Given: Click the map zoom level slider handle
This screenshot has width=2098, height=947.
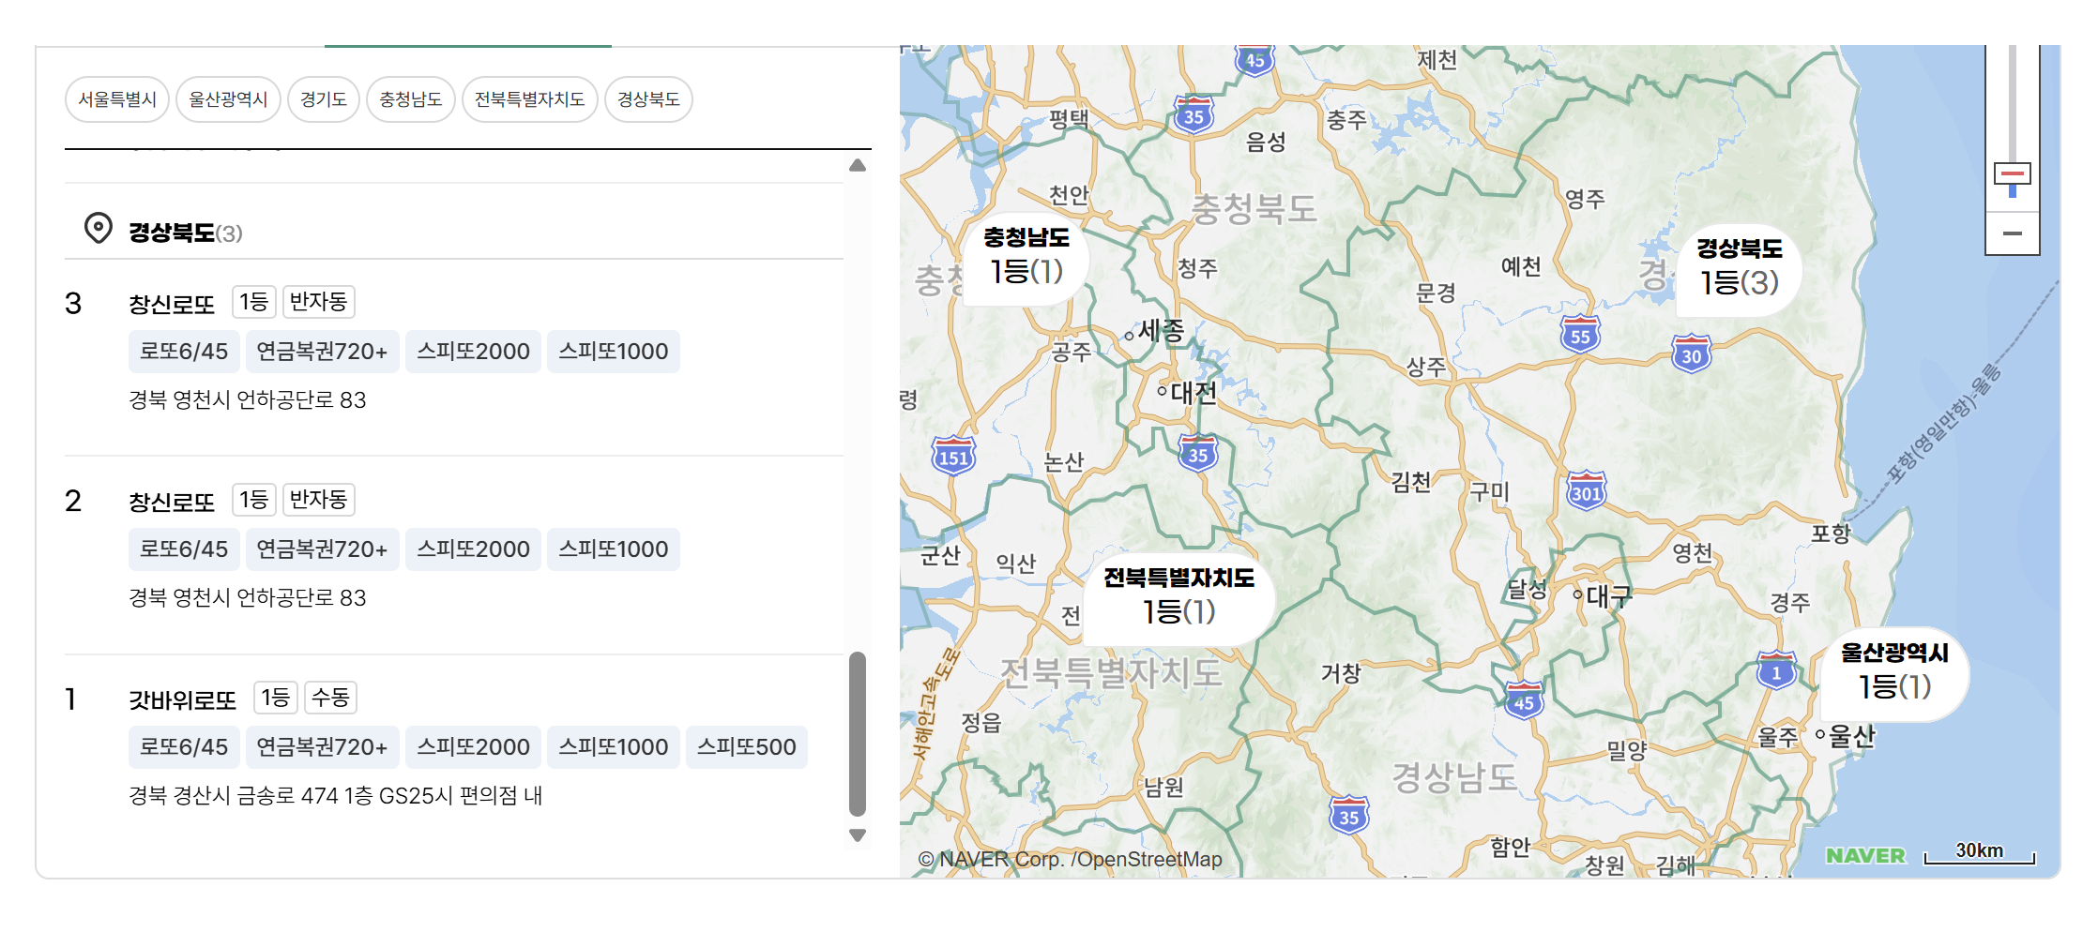Looking at the screenshot, I should click(x=2013, y=174).
